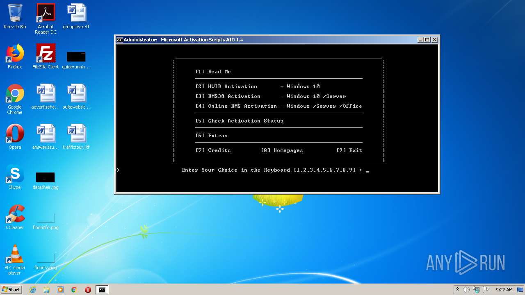Image resolution: width=525 pixels, height=295 pixels.
Task: Launch the CCleaner desktop shortcut
Action: [x=15, y=217]
